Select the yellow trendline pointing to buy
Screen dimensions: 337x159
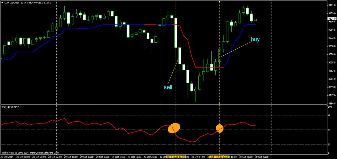click(237, 49)
